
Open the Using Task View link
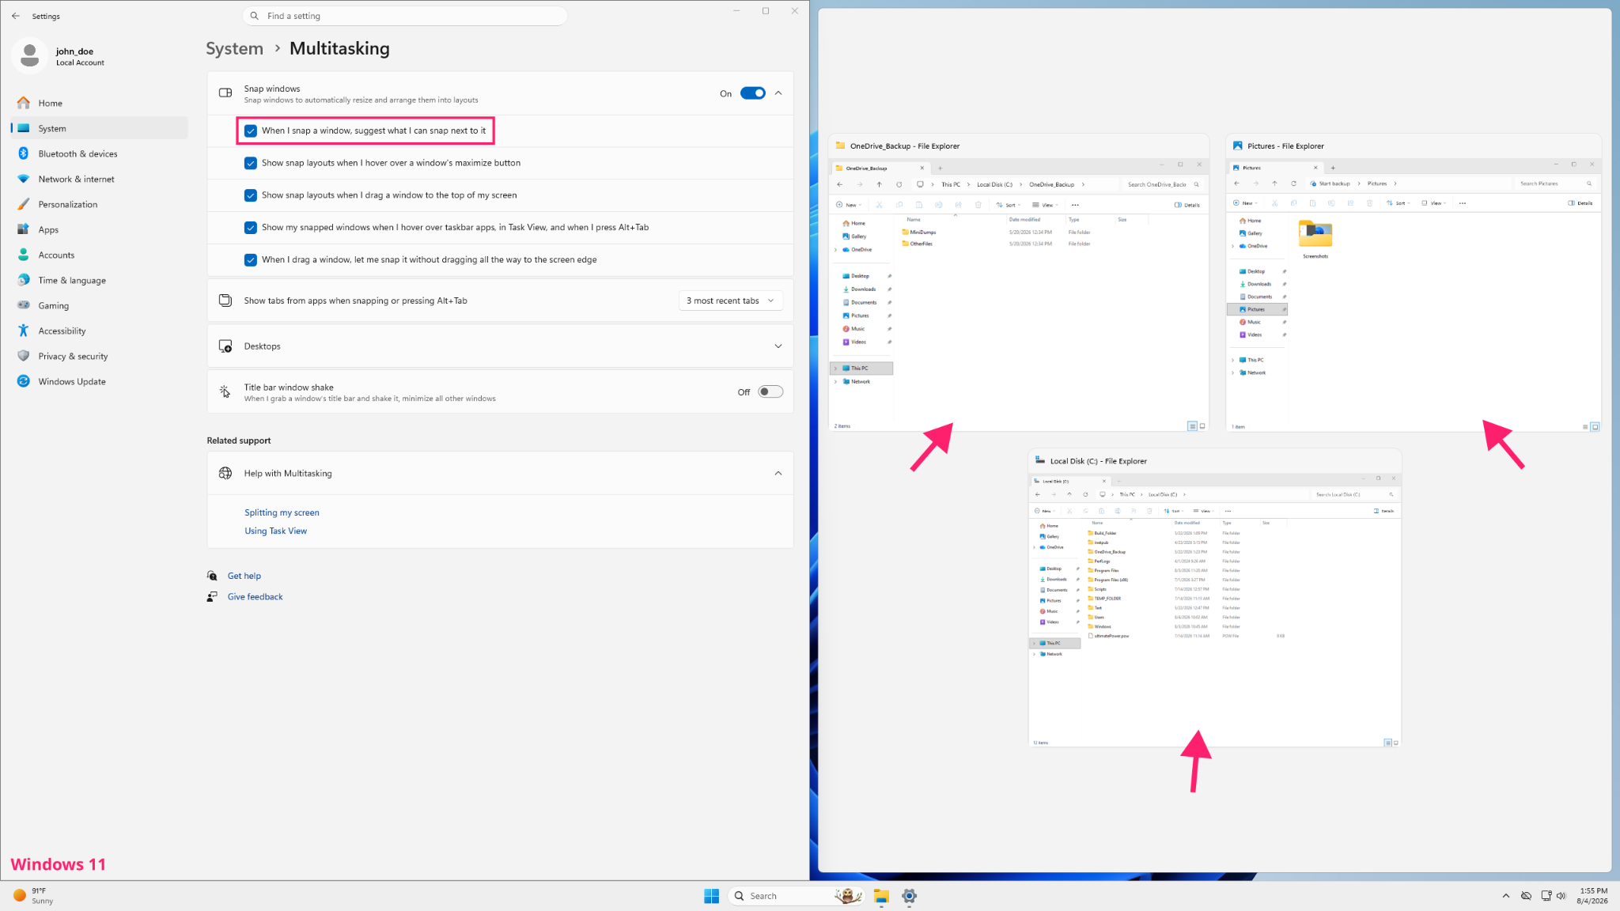(x=275, y=531)
